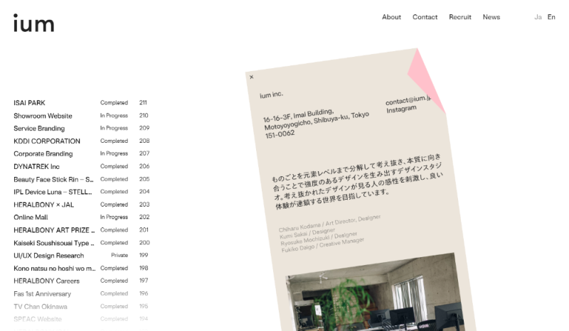
Task: Click 'Kumi Sakai / Designer' credit
Action: 307,232
